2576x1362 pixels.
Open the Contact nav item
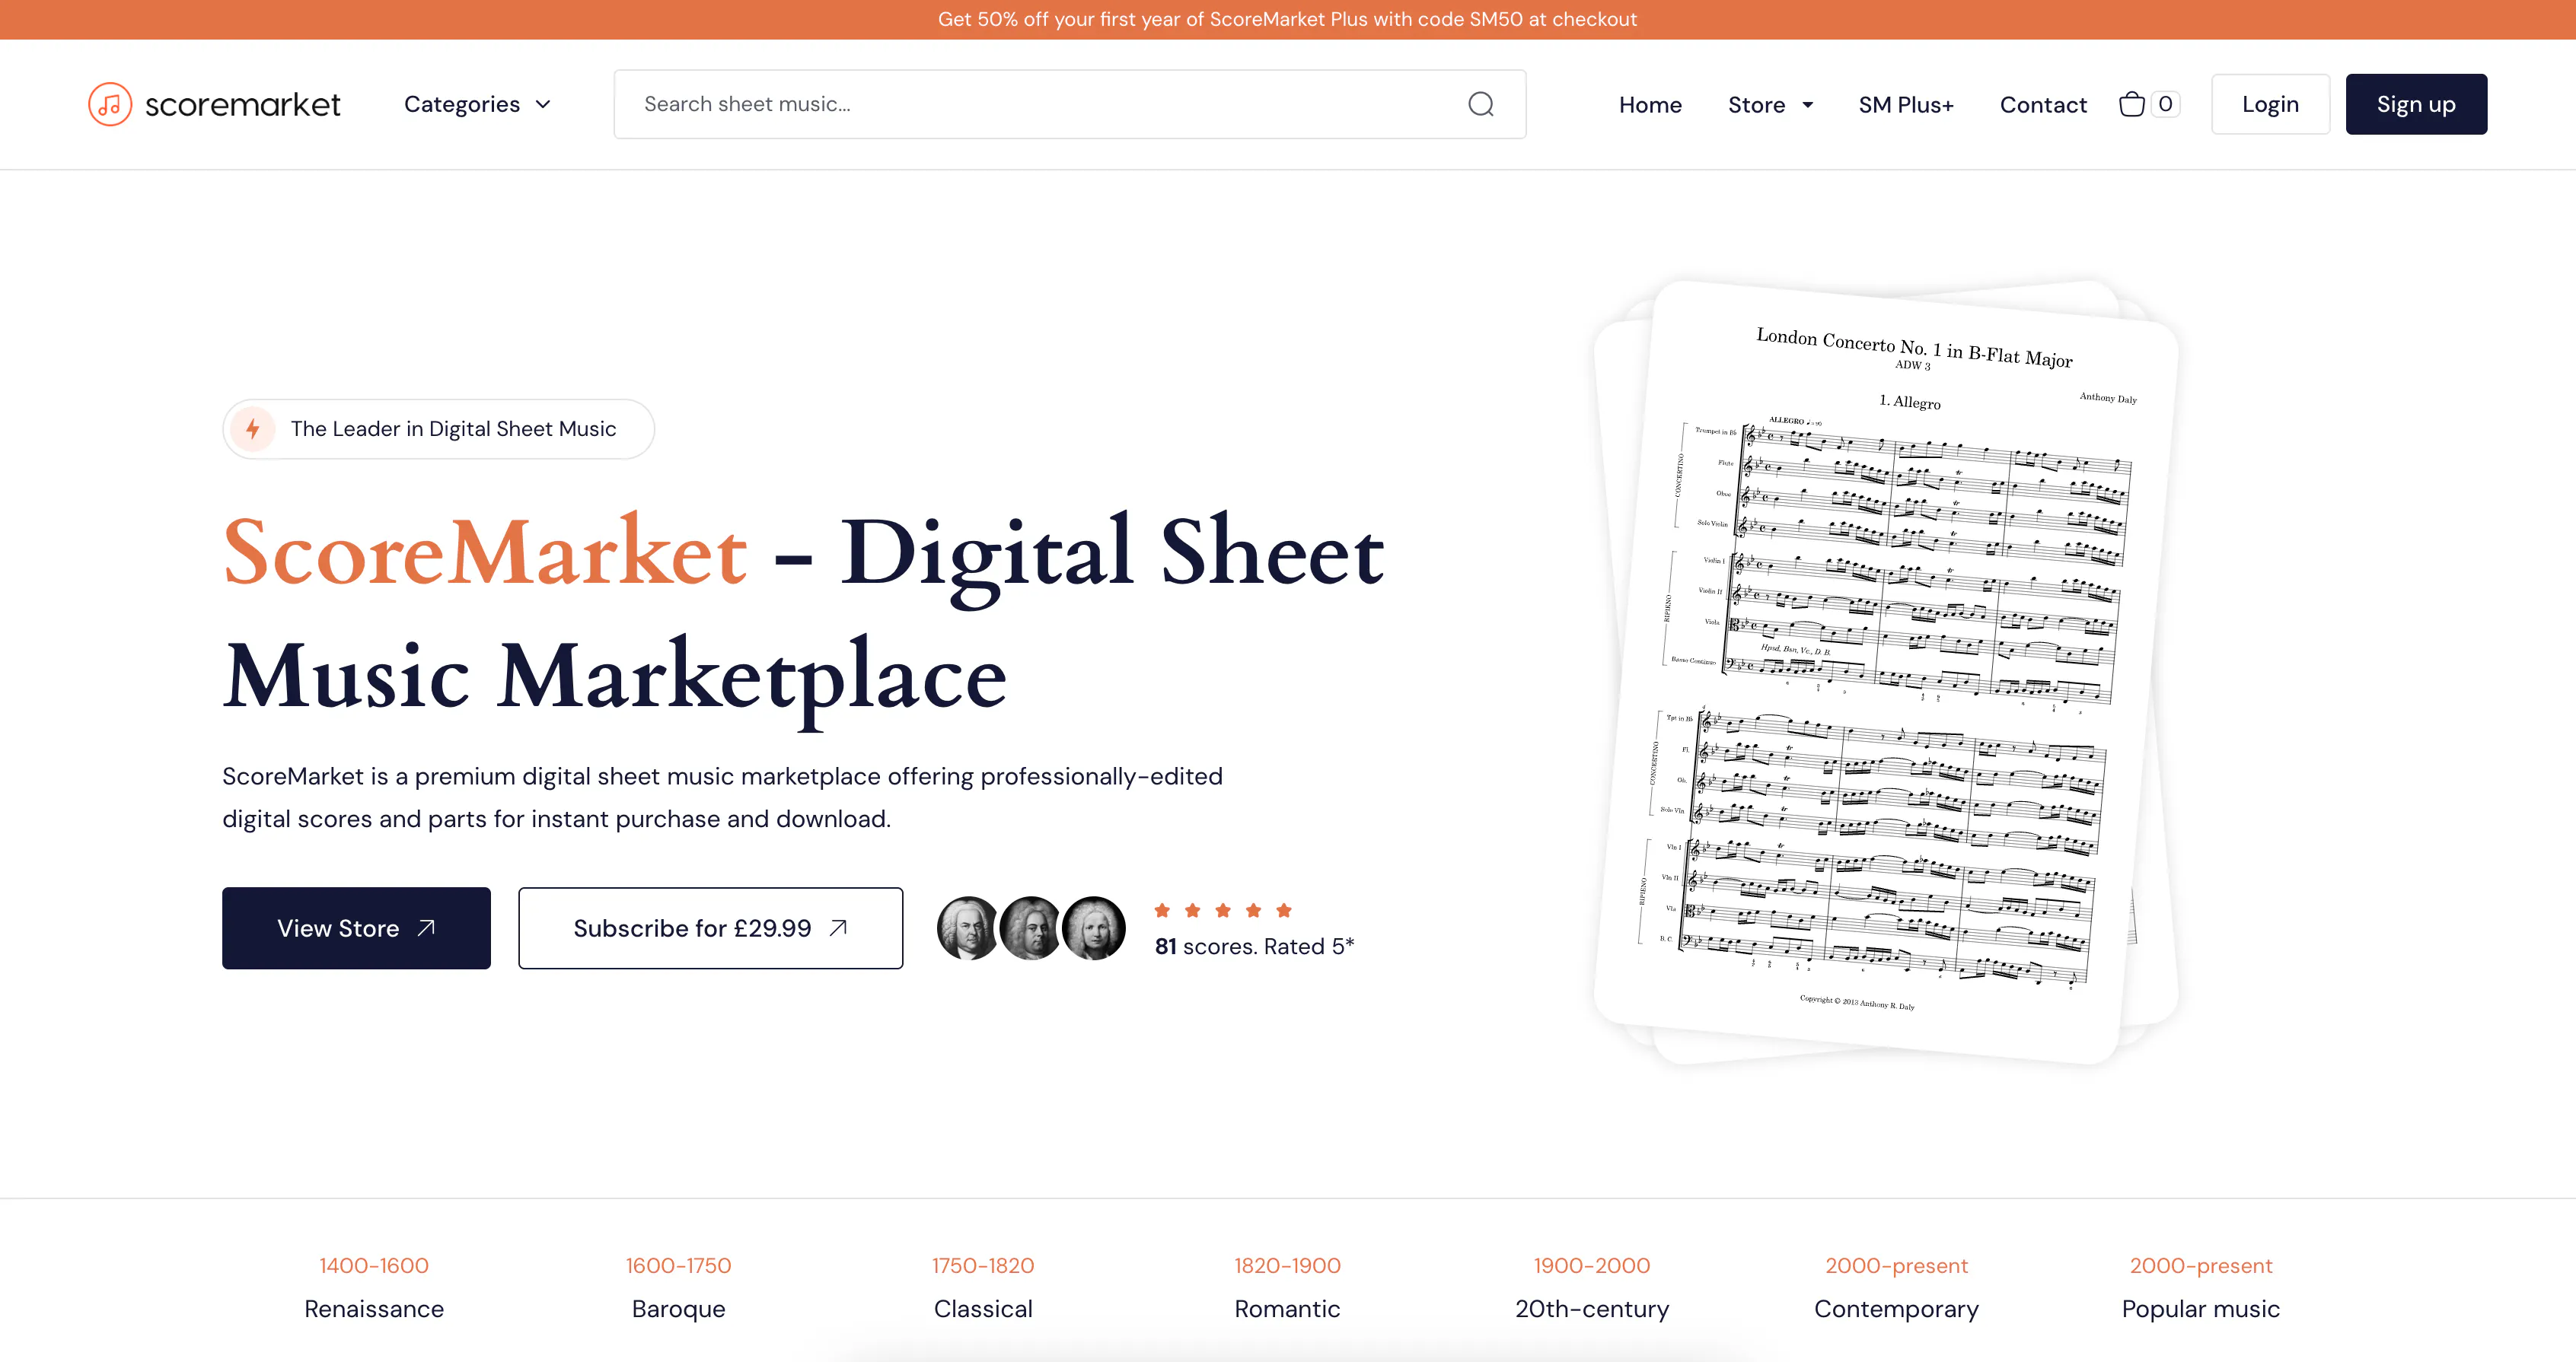[2043, 105]
